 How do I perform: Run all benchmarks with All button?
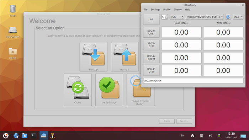click(x=151, y=19)
